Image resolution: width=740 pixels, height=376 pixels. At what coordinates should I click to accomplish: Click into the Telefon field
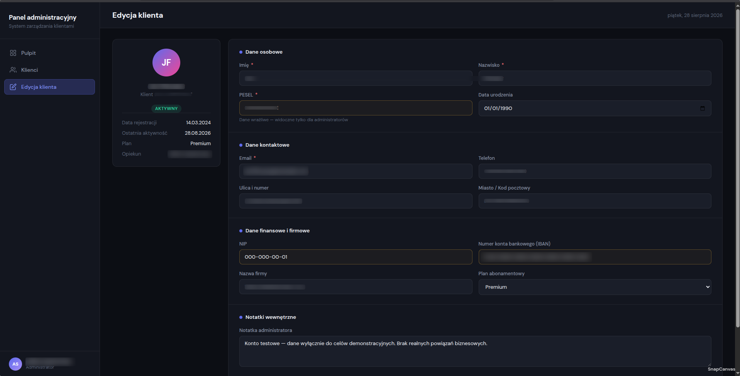595,171
